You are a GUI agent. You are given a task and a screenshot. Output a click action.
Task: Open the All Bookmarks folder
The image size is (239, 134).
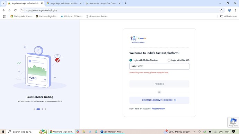pos(228,16)
